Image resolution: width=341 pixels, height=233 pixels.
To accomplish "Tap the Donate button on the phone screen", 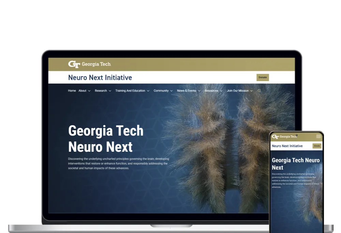I will pyautogui.click(x=317, y=146).
